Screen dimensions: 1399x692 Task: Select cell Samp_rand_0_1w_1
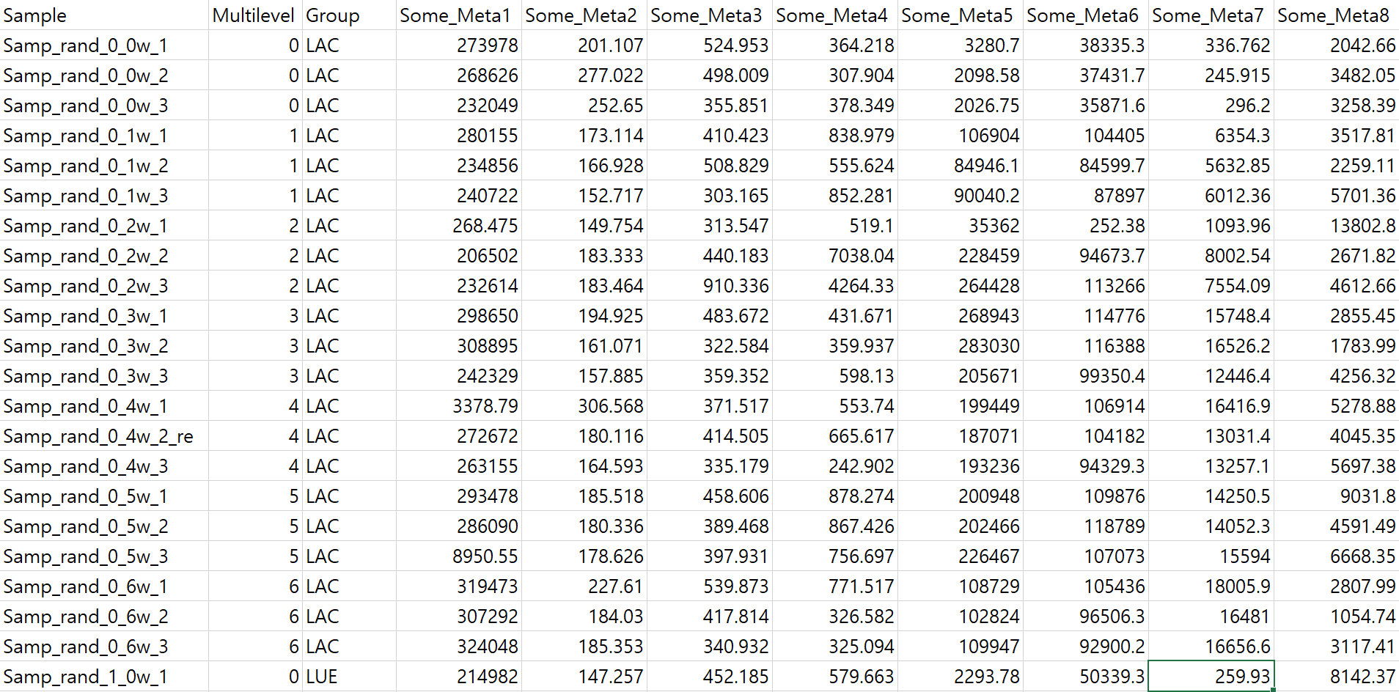pos(104,136)
